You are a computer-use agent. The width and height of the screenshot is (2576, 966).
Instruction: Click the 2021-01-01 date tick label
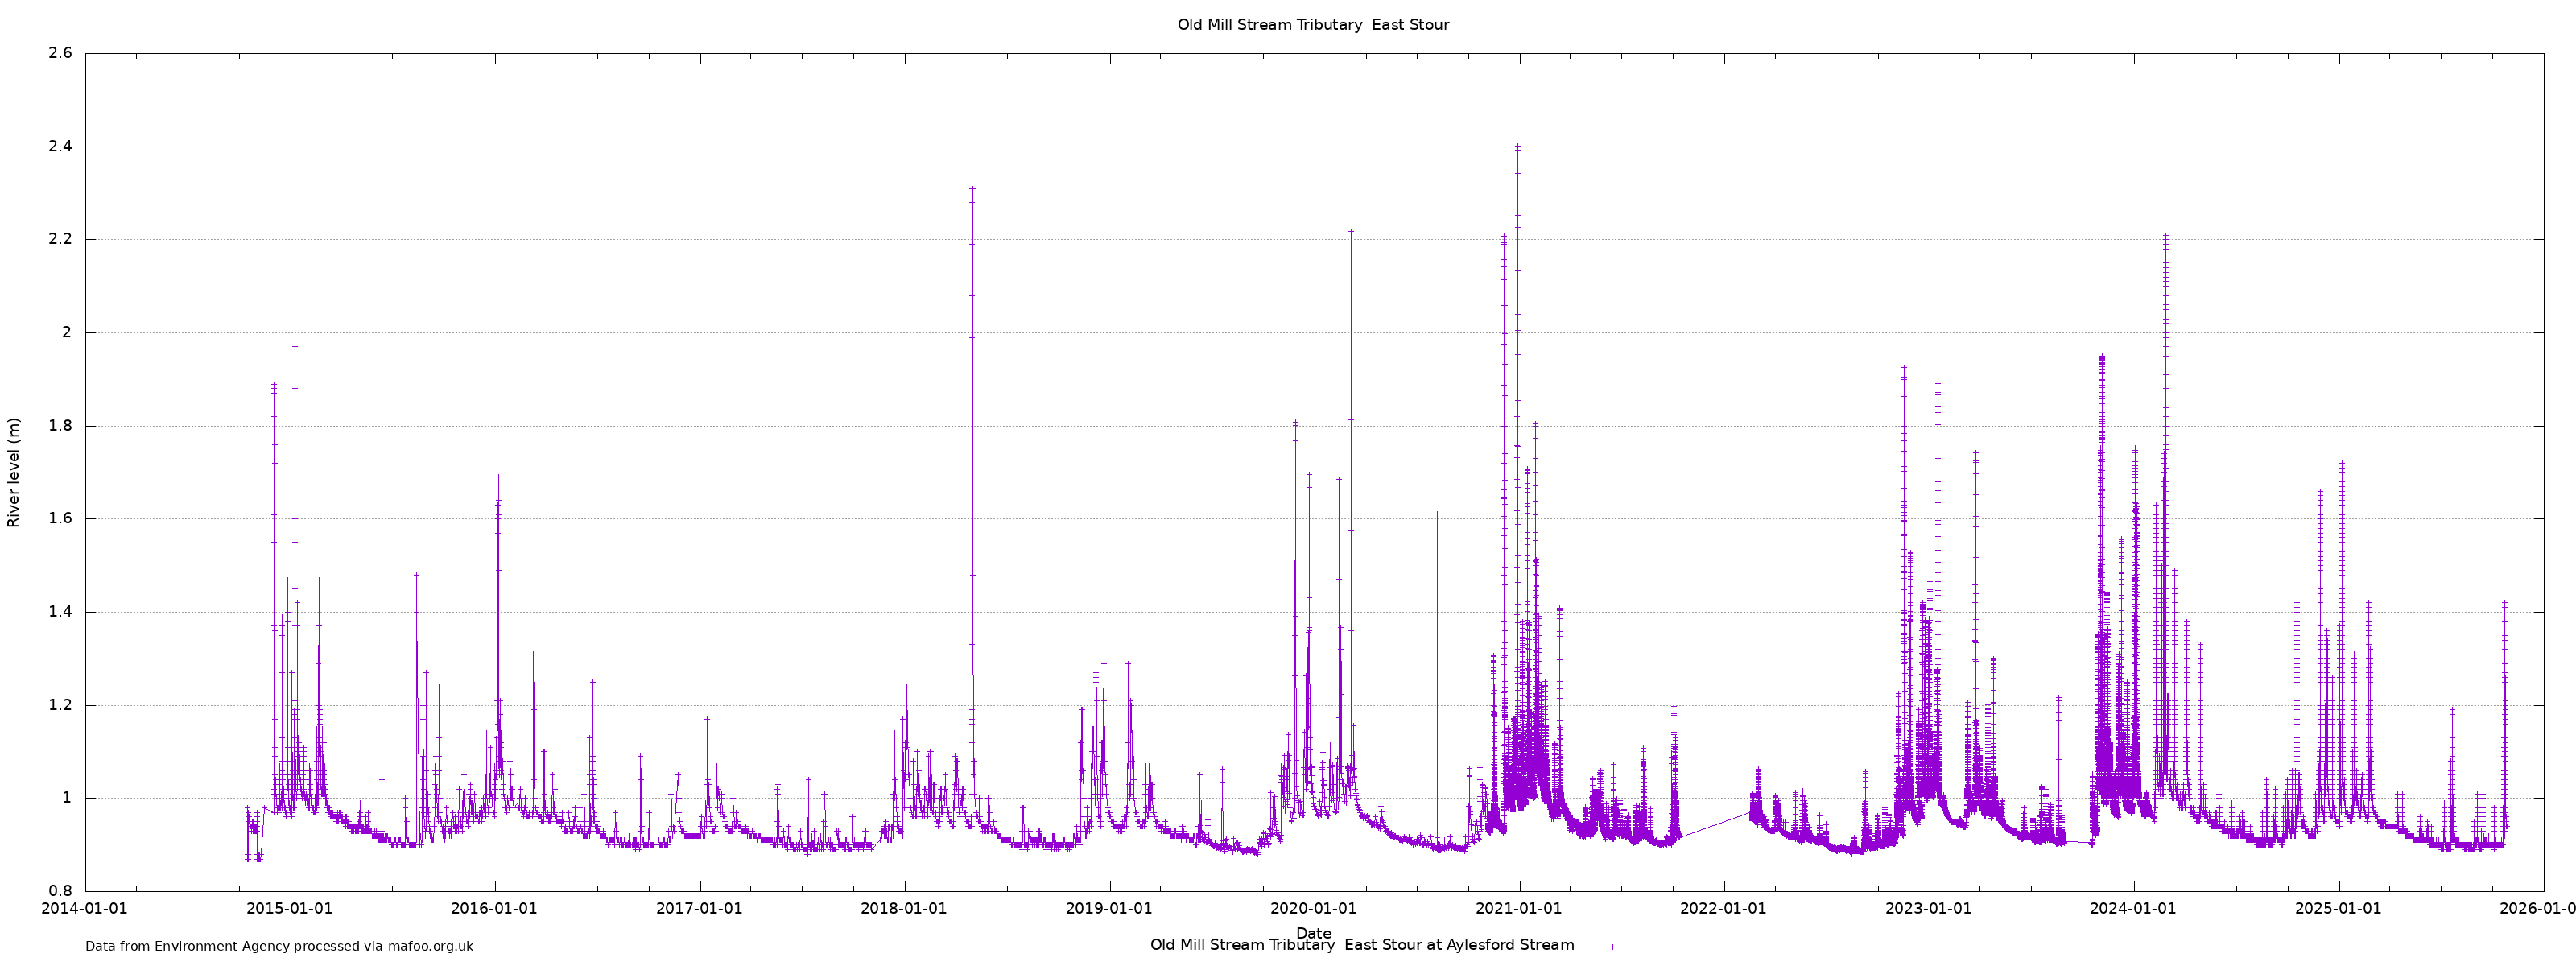click(1519, 909)
